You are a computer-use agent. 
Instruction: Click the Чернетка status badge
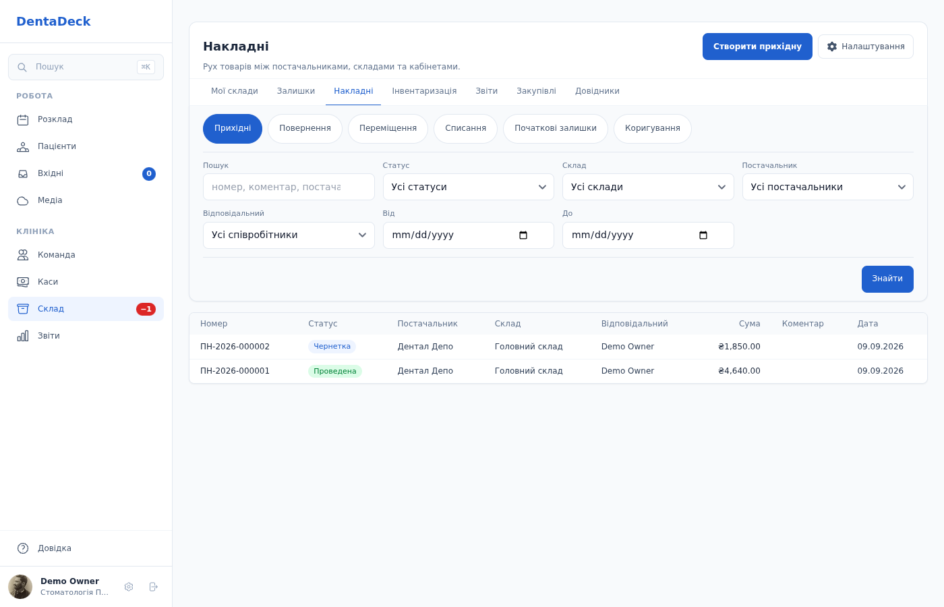pyautogui.click(x=332, y=347)
